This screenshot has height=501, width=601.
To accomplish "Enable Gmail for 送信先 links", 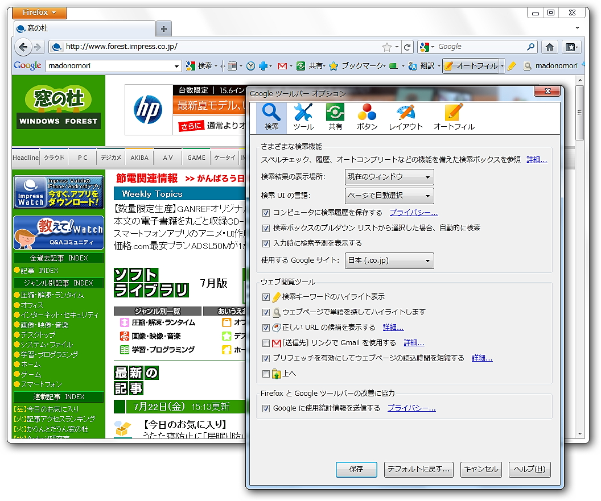I will tap(266, 343).
